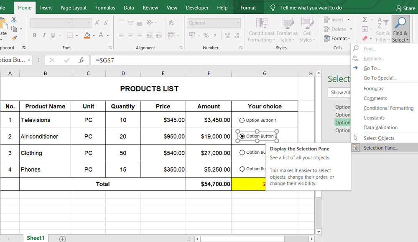Open the Font Color dropdown arrow
The width and height of the screenshot is (418, 242).
(108, 35)
